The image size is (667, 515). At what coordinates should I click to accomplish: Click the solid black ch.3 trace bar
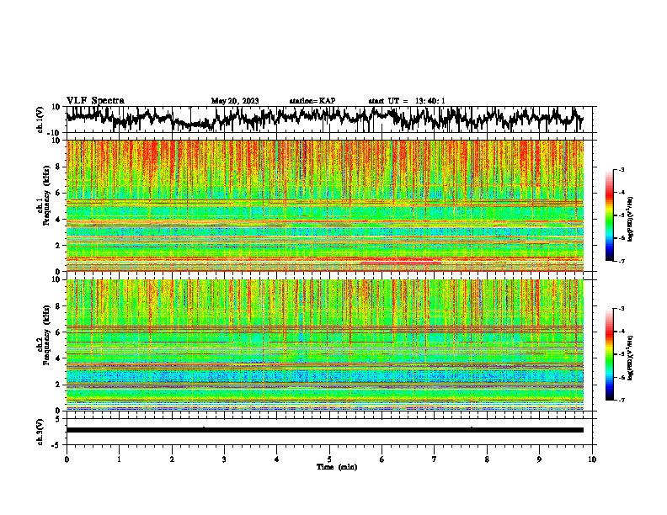click(325, 430)
